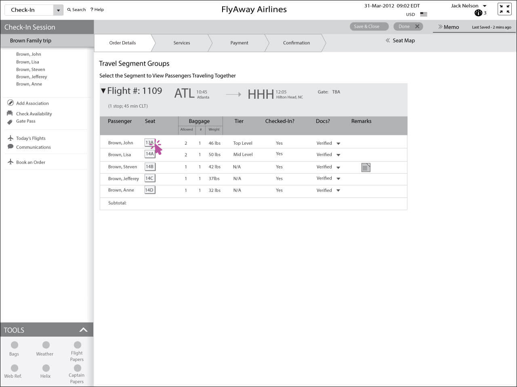The width and height of the screenshot is (517, 387).
Task: Click the Gate Pass tag icon
Action: click(x=10, y=121)
